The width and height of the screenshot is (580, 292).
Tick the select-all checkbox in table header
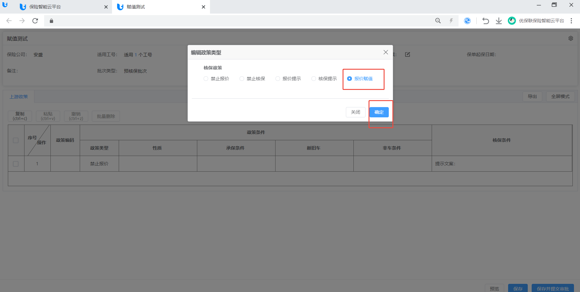click(16, 140)
